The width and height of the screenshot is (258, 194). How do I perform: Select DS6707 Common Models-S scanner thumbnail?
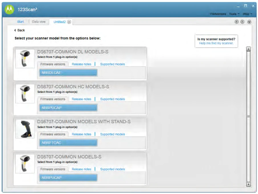click(x=25, y=164)
